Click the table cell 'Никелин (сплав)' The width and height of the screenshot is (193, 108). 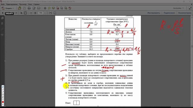(72, 44)
